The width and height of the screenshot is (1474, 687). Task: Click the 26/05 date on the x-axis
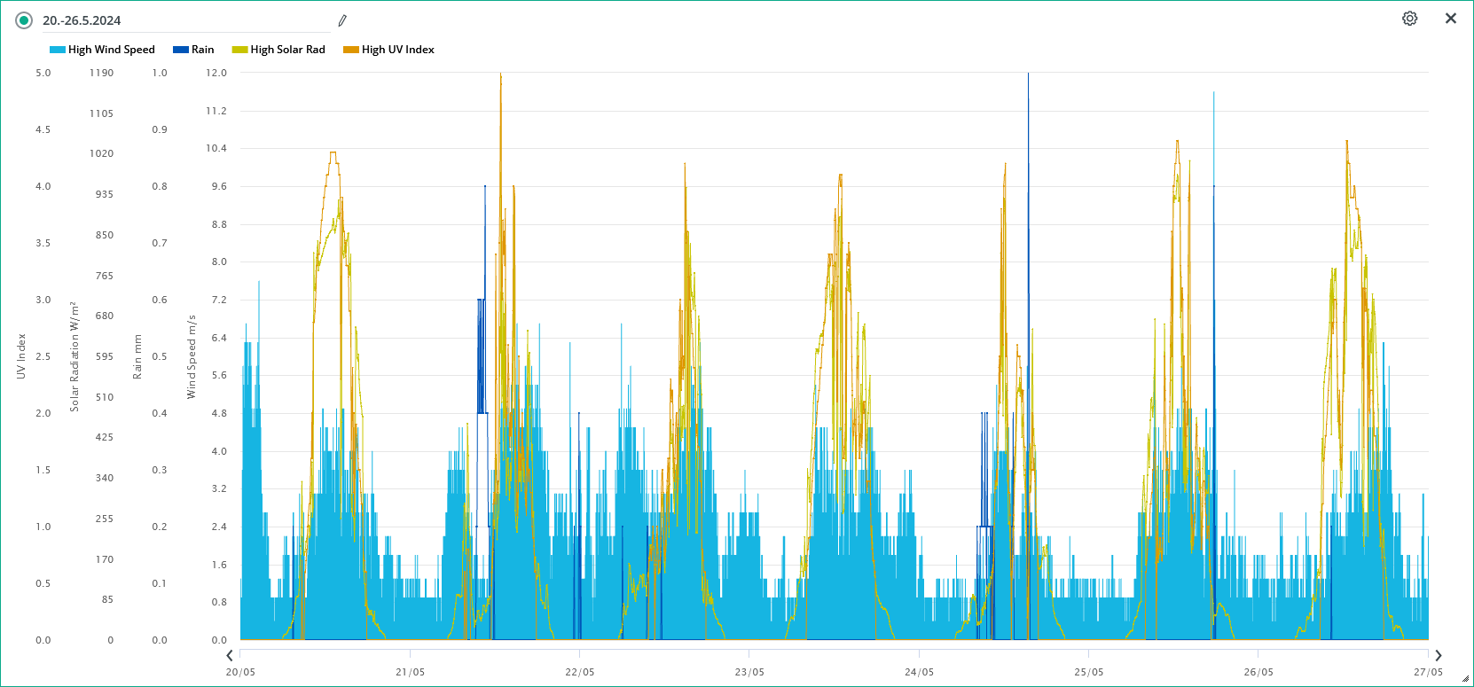coord(1258,672)
